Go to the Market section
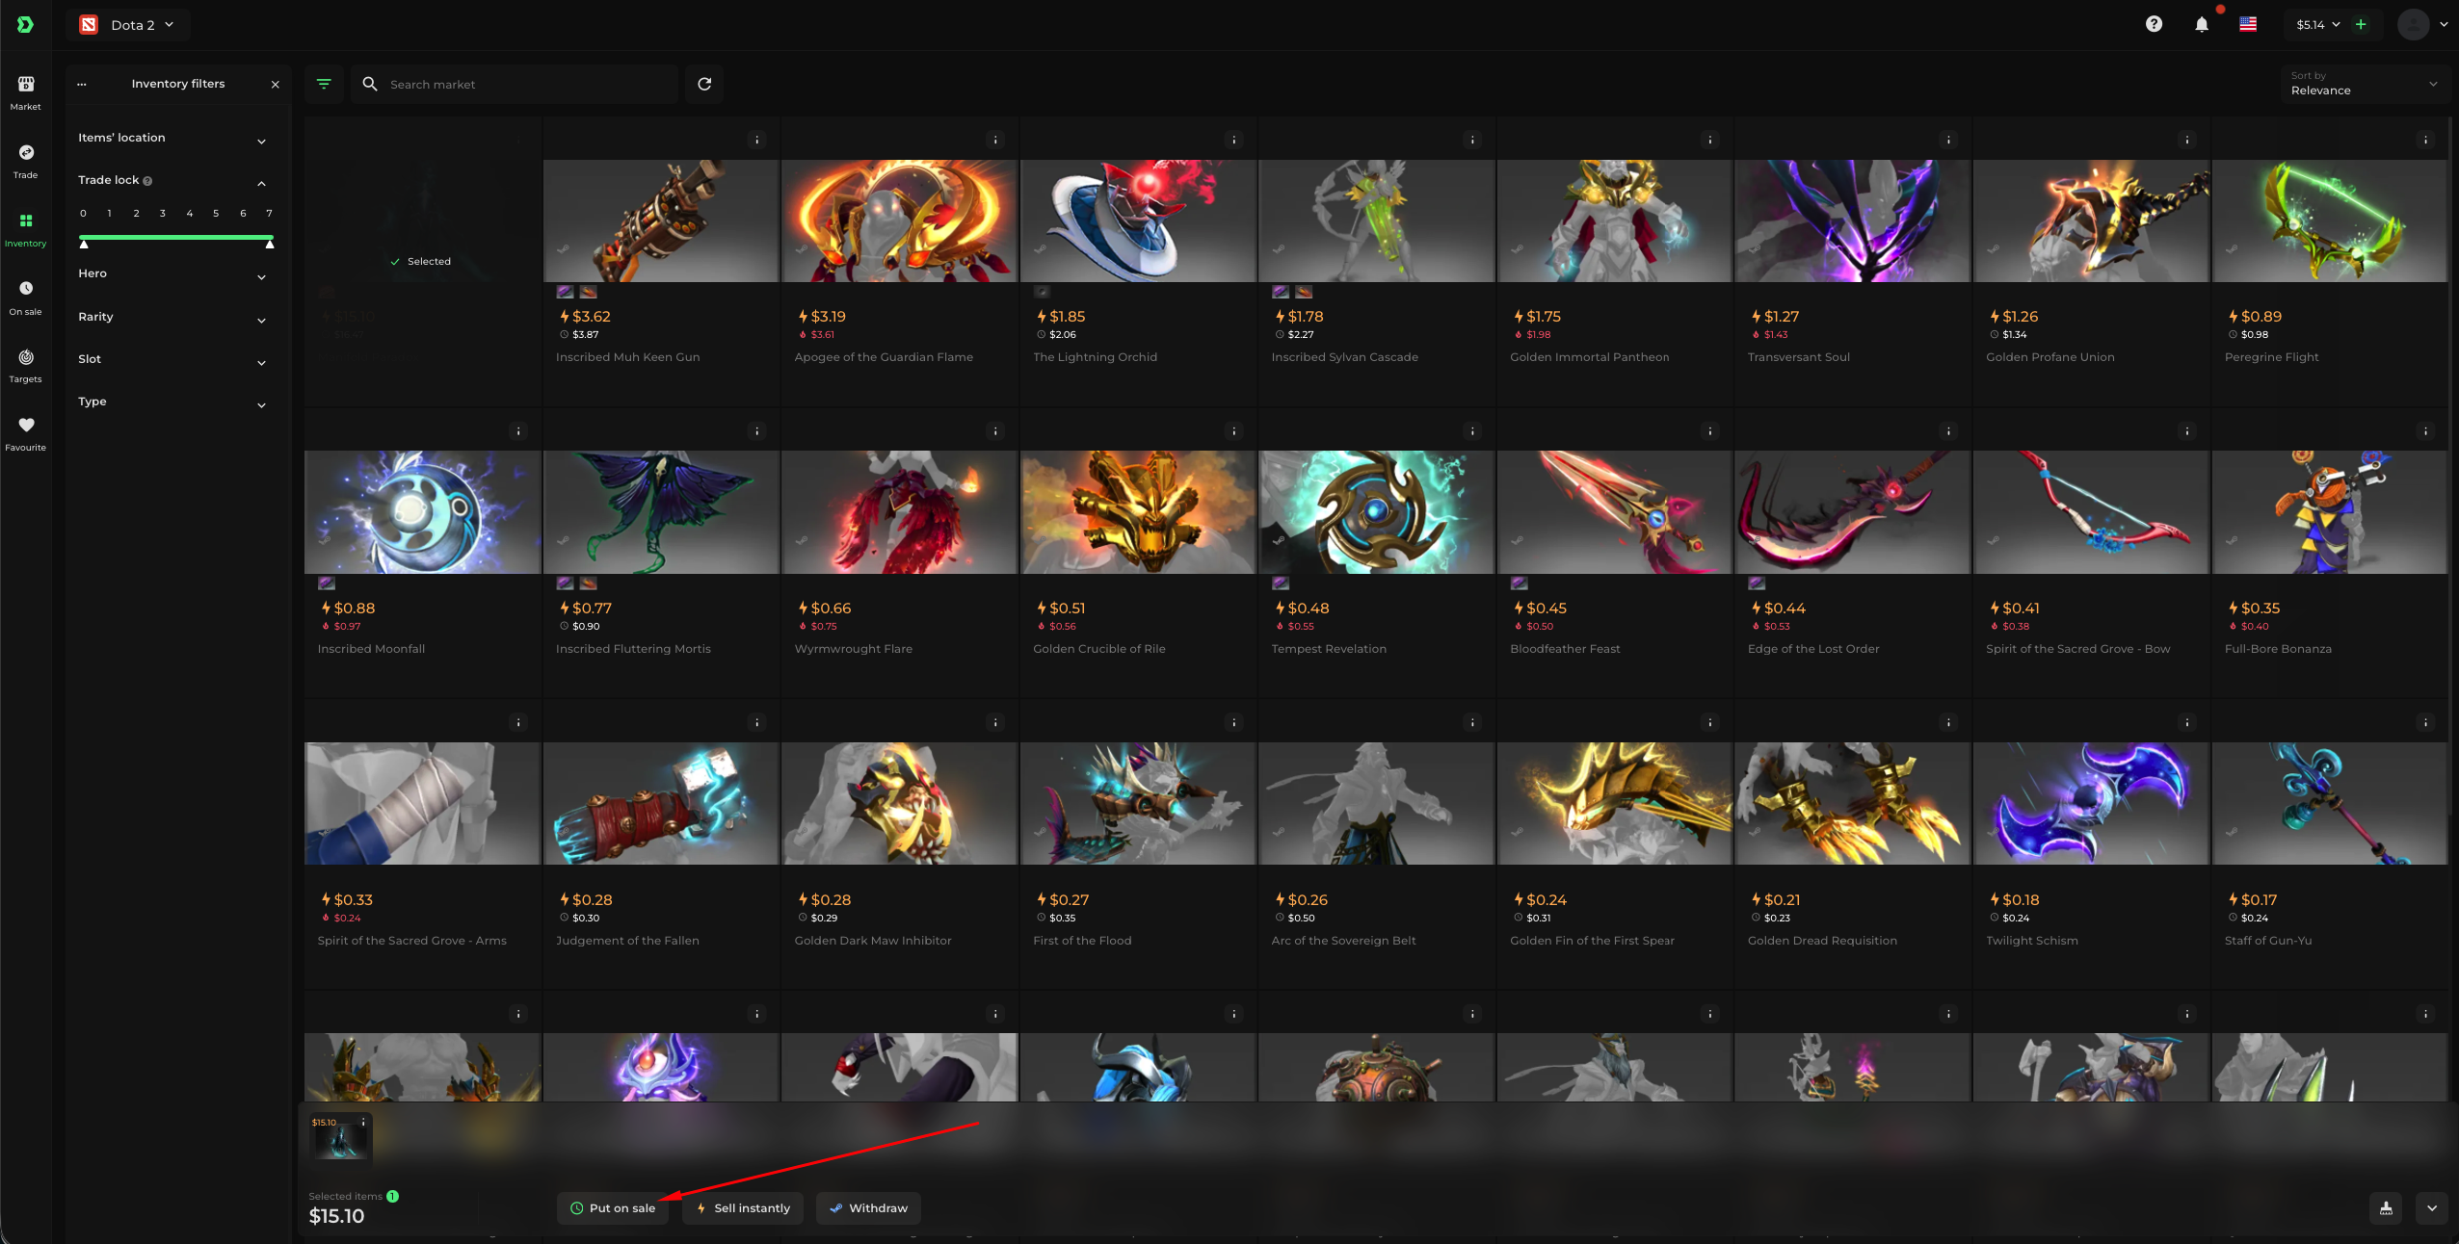 [26, 93]
